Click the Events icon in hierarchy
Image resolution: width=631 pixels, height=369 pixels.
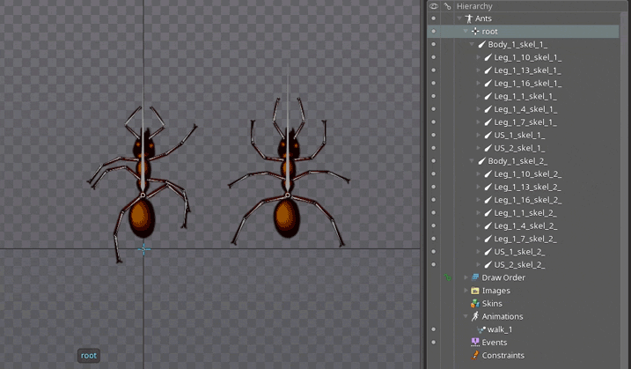(475, 343)
